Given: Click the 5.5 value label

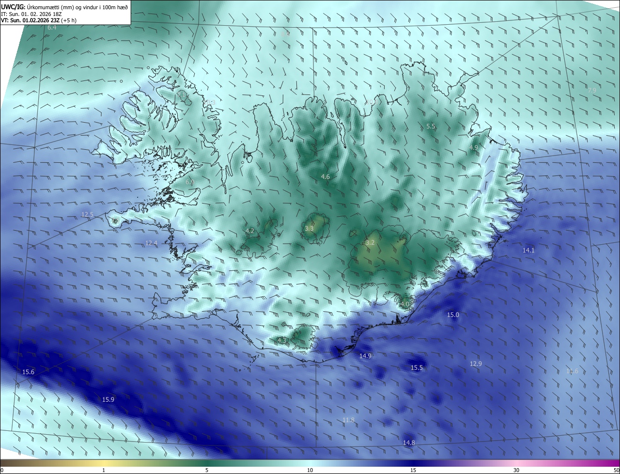Looking at the screenshot, I should 431,126.
